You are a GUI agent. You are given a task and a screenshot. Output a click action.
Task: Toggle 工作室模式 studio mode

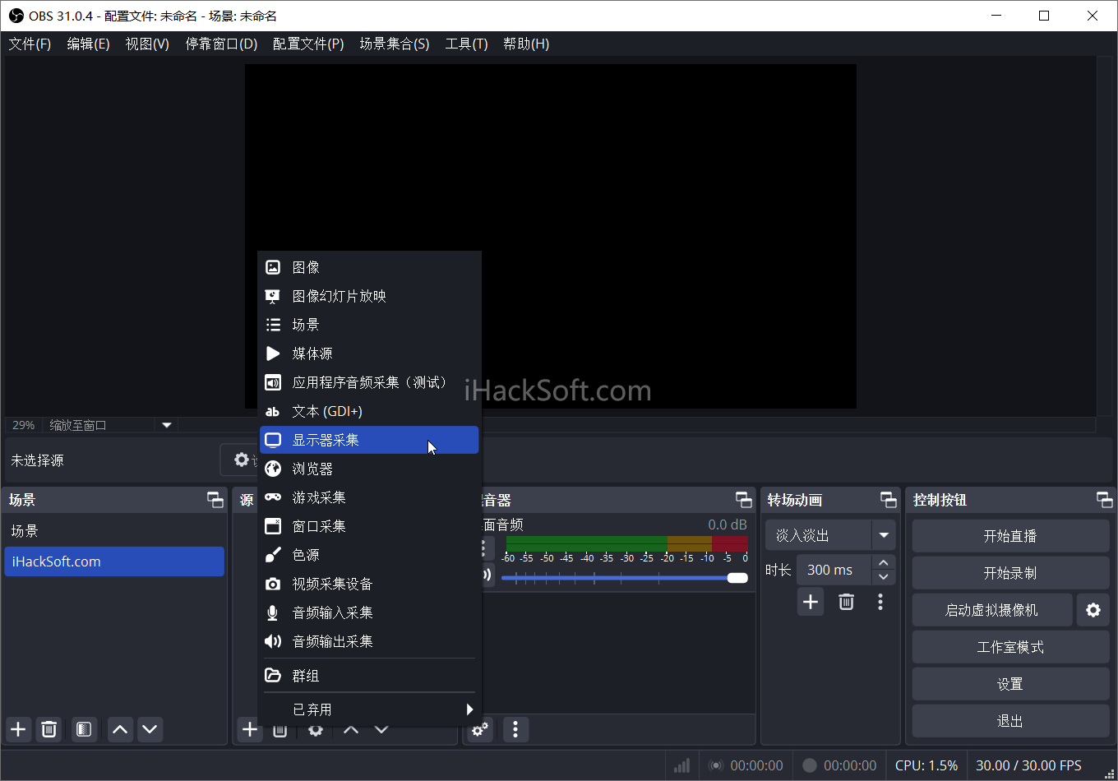point(1010,647)
